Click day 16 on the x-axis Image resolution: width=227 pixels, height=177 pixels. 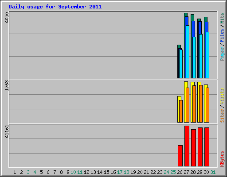(x=113, y=172)
